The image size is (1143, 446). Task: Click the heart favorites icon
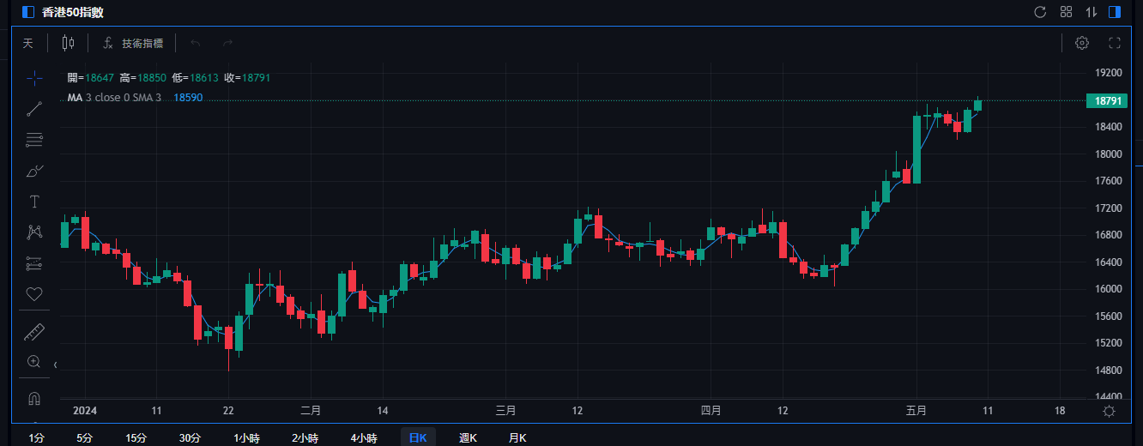34,294
